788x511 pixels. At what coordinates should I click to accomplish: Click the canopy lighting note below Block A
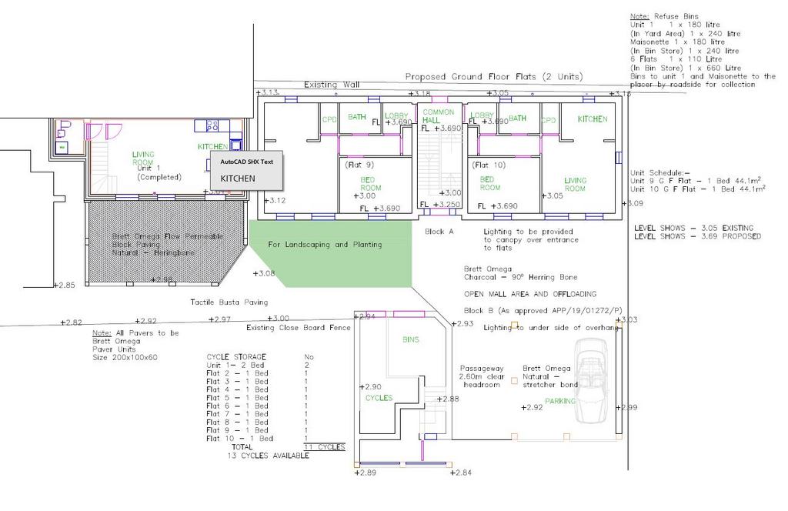(x=531, y=239)
